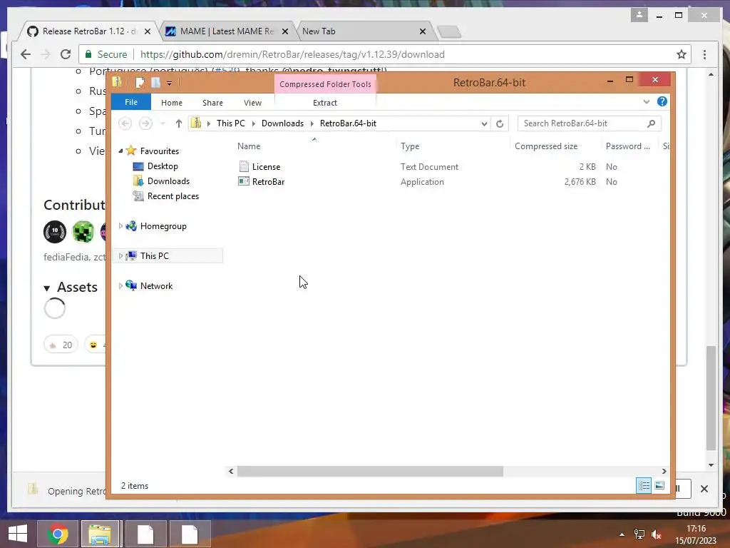Select the Extract ribbon tab

point(324,103)
